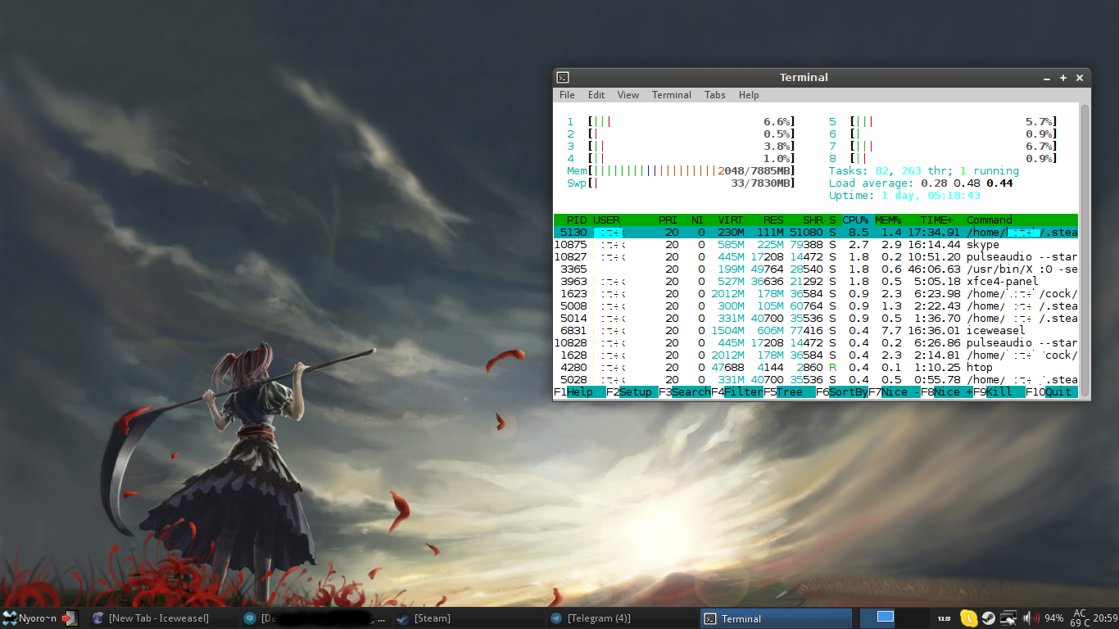The width and height of the screenshot is (1119, 629).
Task: Click the F7 Nice - button in htop
Action: pos(895,392)
